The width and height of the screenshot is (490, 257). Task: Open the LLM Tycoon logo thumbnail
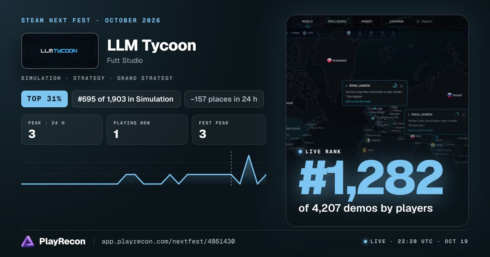click(60, 51)
